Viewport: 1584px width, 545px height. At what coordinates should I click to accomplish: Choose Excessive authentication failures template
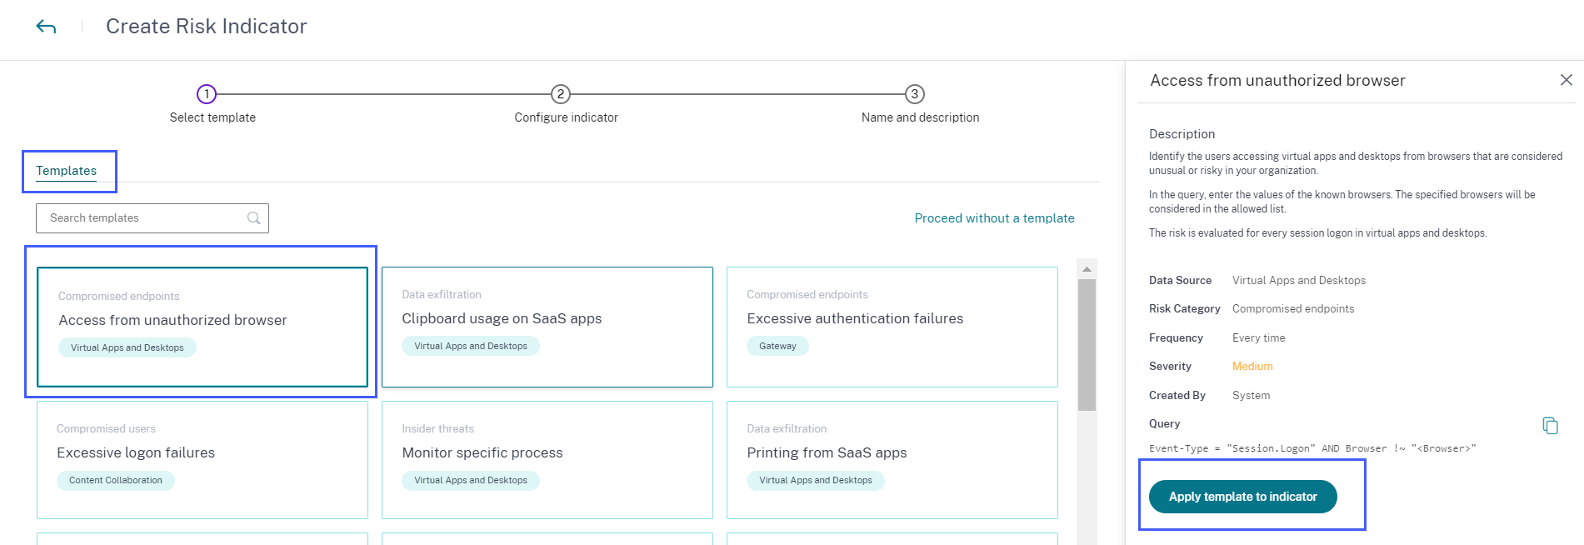point(892,327)
